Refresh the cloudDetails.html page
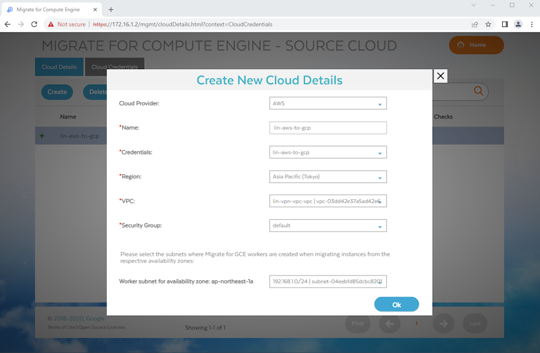Viewport: 540px width, 353px height. click(34, 25)
